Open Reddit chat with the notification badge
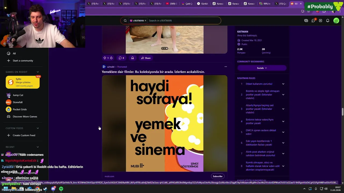Screen dimensions: 344x193 (313, 21)
